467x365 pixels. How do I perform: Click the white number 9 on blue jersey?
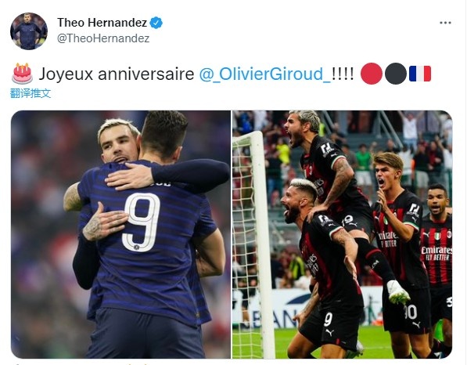(142, 222)
